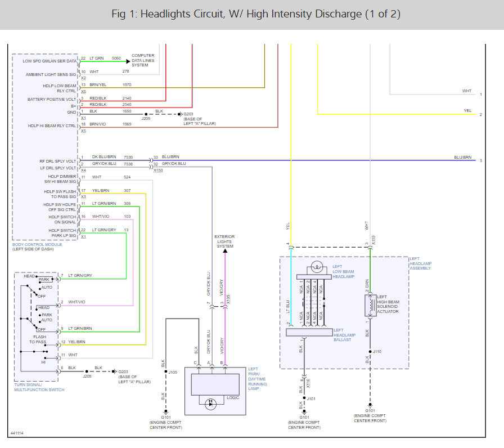The height and width of the screenshot is (448, 504).
Task: Click circuit number '2140'
Action: (127, 98)
